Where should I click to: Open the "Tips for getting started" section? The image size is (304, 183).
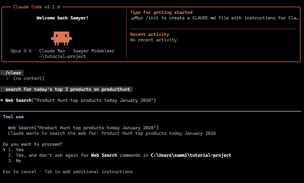(x=161, y=12)
